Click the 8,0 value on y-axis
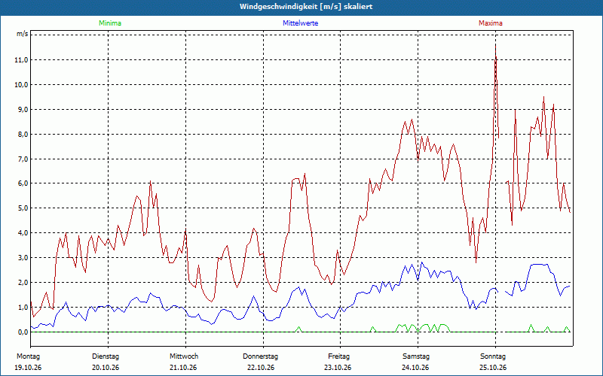Screen dimensions: 603x376 pos(23,135)
